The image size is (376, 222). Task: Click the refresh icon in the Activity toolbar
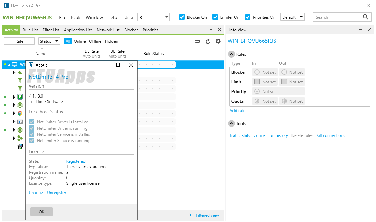208,41
